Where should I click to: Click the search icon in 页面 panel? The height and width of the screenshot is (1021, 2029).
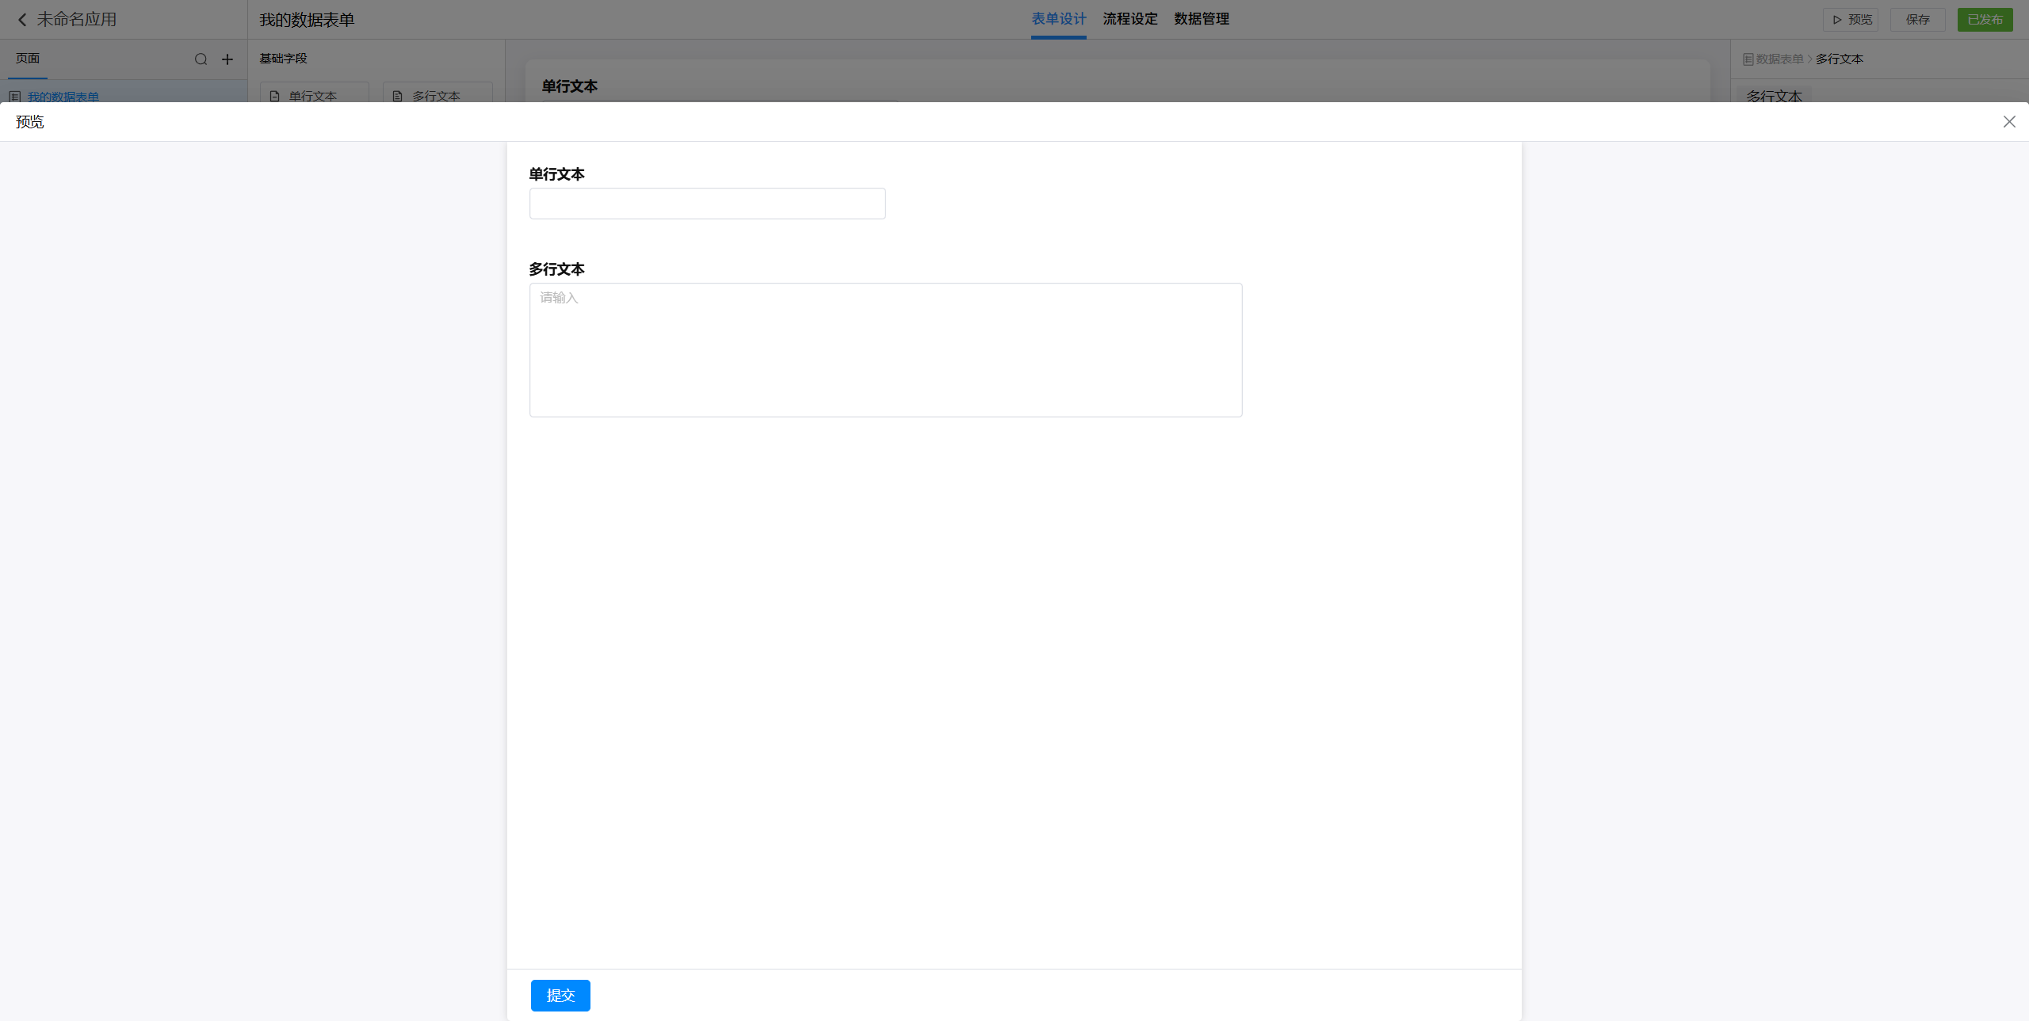click(x=201, y=59)
